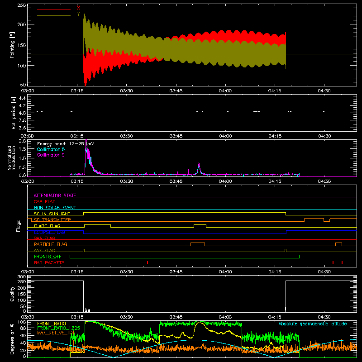The image size is (362, 362).
Task: Select the SC_TRANSMITTER flag label
Action: point(52,220)
